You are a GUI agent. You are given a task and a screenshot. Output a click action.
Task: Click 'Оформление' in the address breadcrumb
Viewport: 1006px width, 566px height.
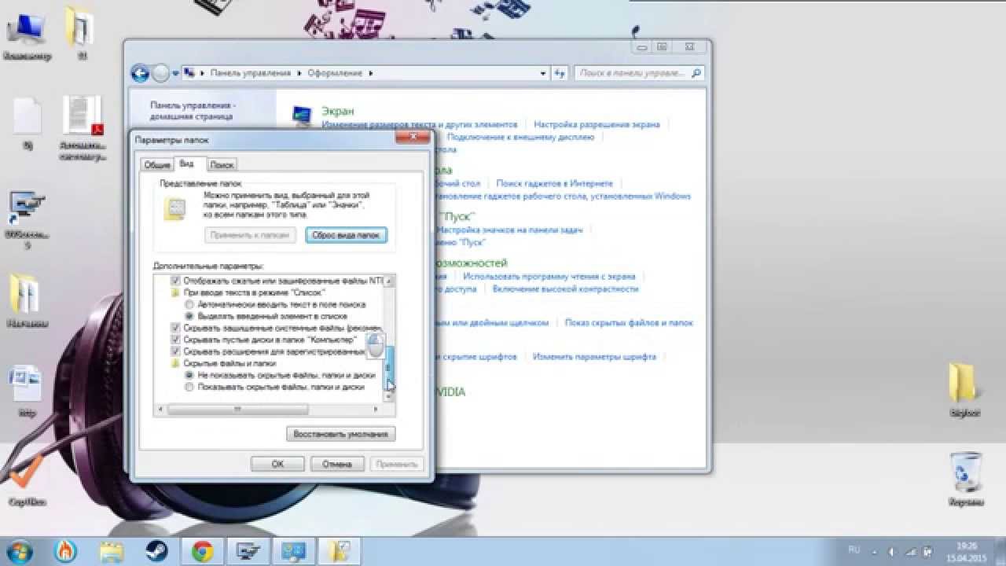335,73
